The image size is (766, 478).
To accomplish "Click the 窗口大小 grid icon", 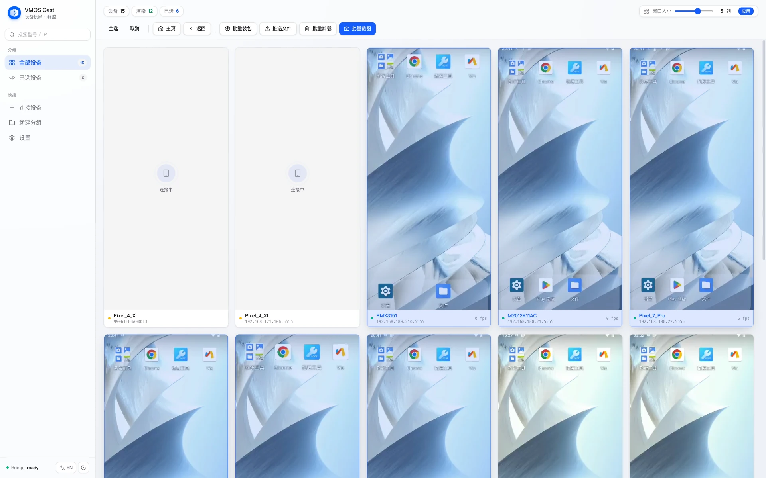I will pyautogui.click(x=646, y=11).
